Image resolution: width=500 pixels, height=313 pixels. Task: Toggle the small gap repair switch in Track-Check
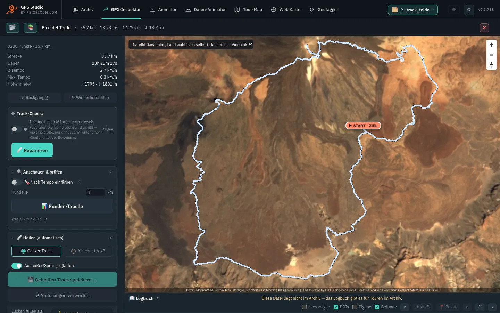tap(16, 129)
